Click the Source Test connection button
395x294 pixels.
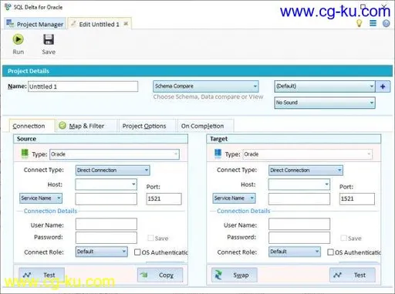[x=42, y=275]
